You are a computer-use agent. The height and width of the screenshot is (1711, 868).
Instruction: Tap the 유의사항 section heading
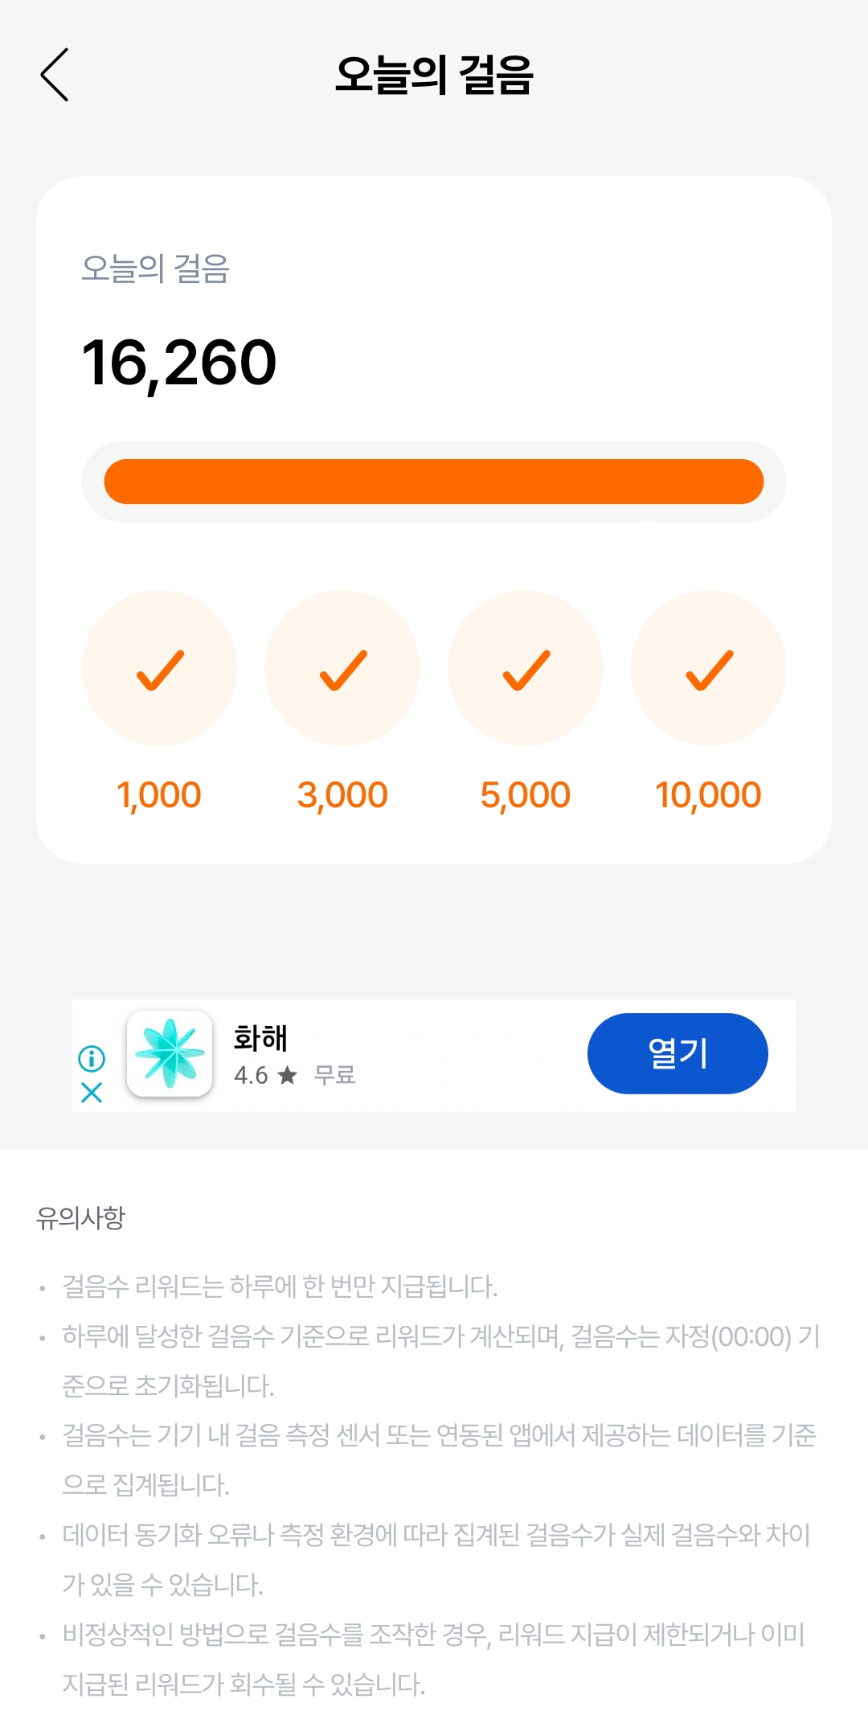coord(81,1217)
